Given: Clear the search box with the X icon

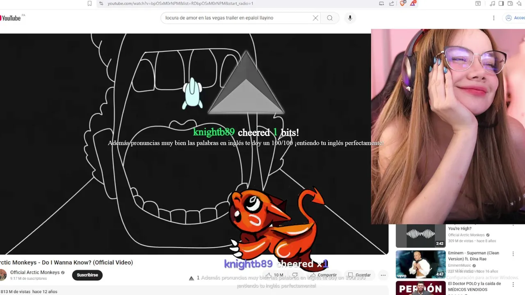Looking at the screenshot, I should (315, 18).
